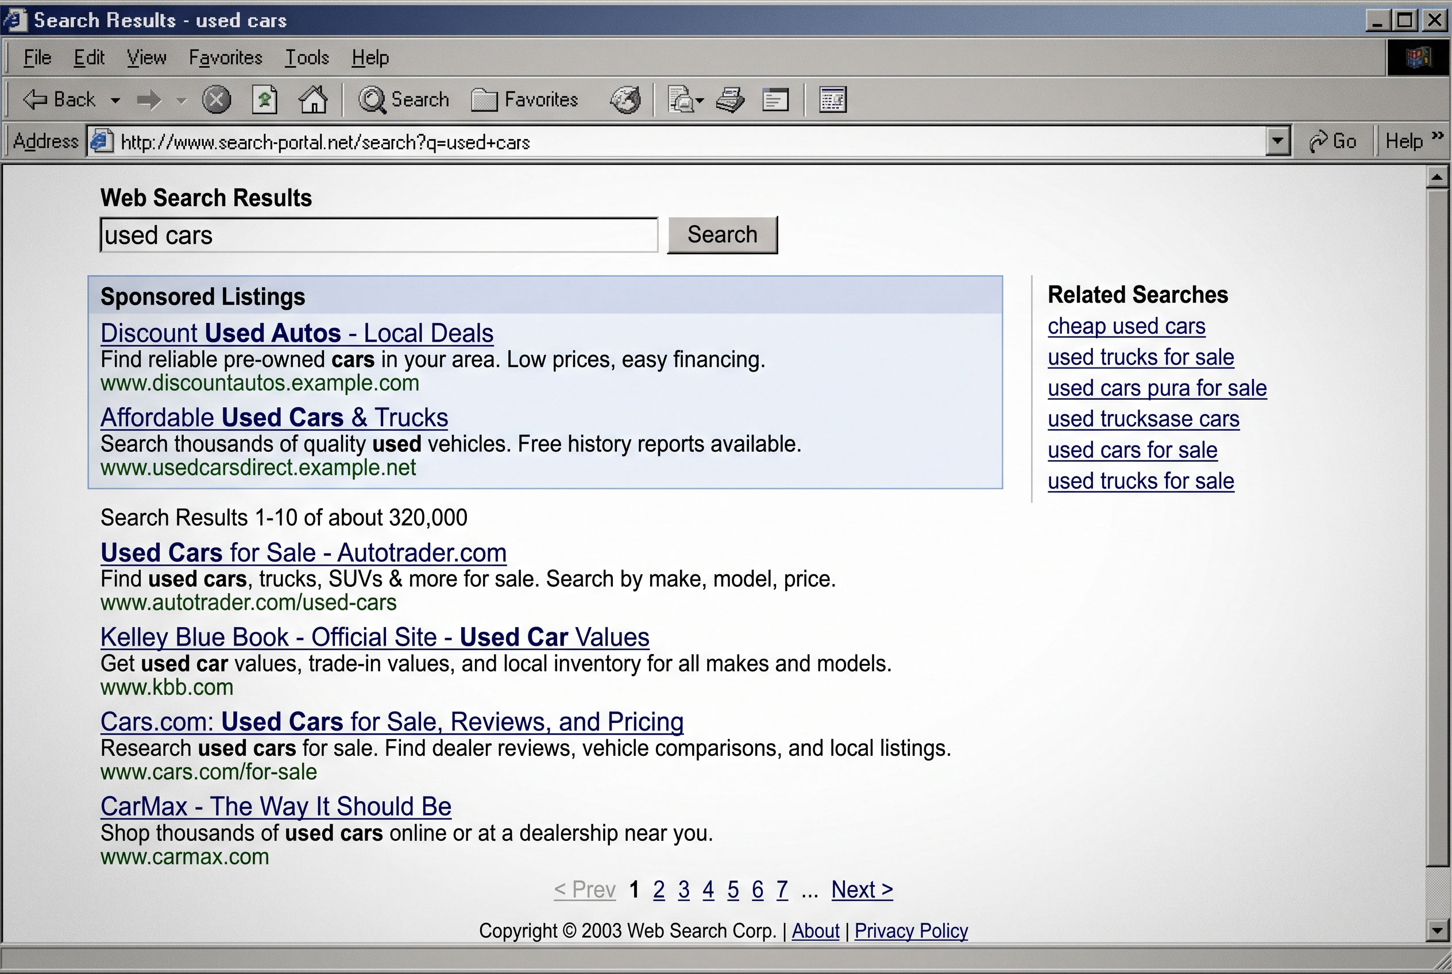1452x974 pixels.
Task: Open the Kelley Blue Book result link
Action: coord(374,637)
